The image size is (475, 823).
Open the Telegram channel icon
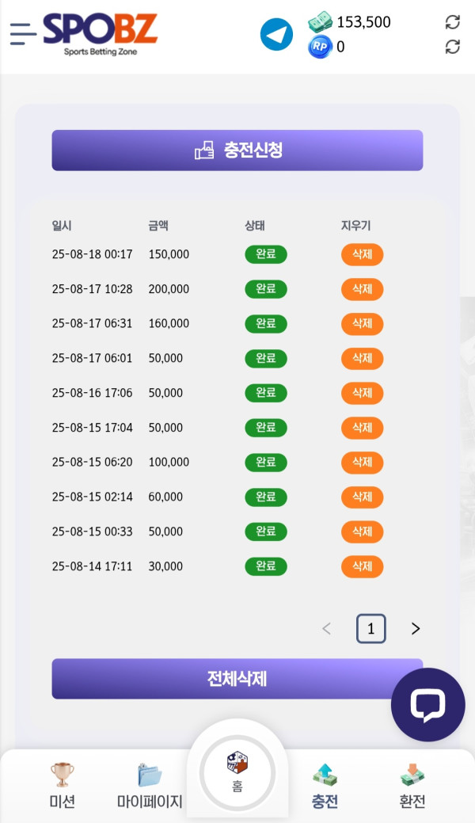click(x=276, y=35)
